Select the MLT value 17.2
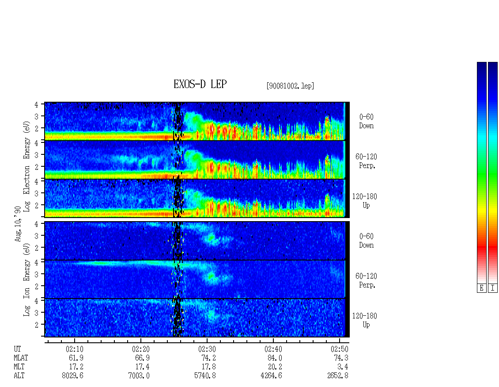 click(76, 367)
